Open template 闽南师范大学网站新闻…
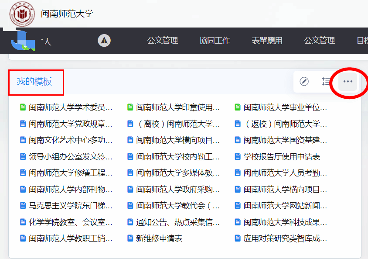The width and height of the screenshot is (368, 259). point(285,206)
